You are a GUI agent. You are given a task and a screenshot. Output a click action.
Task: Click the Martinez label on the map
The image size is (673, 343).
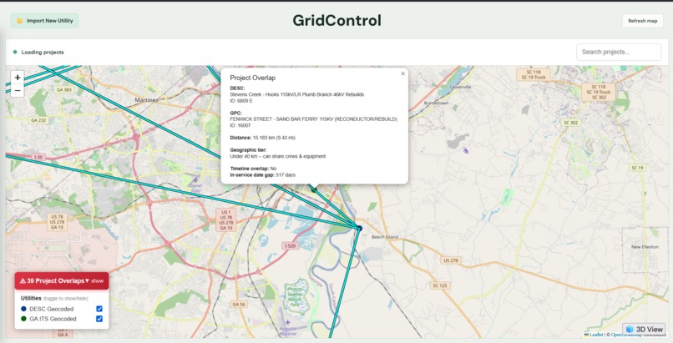coord(146,100)
